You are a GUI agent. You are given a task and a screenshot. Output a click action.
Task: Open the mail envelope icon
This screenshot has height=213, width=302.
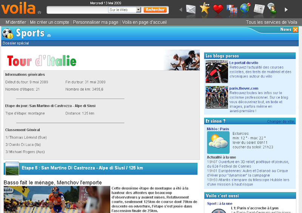click(191, 9)
